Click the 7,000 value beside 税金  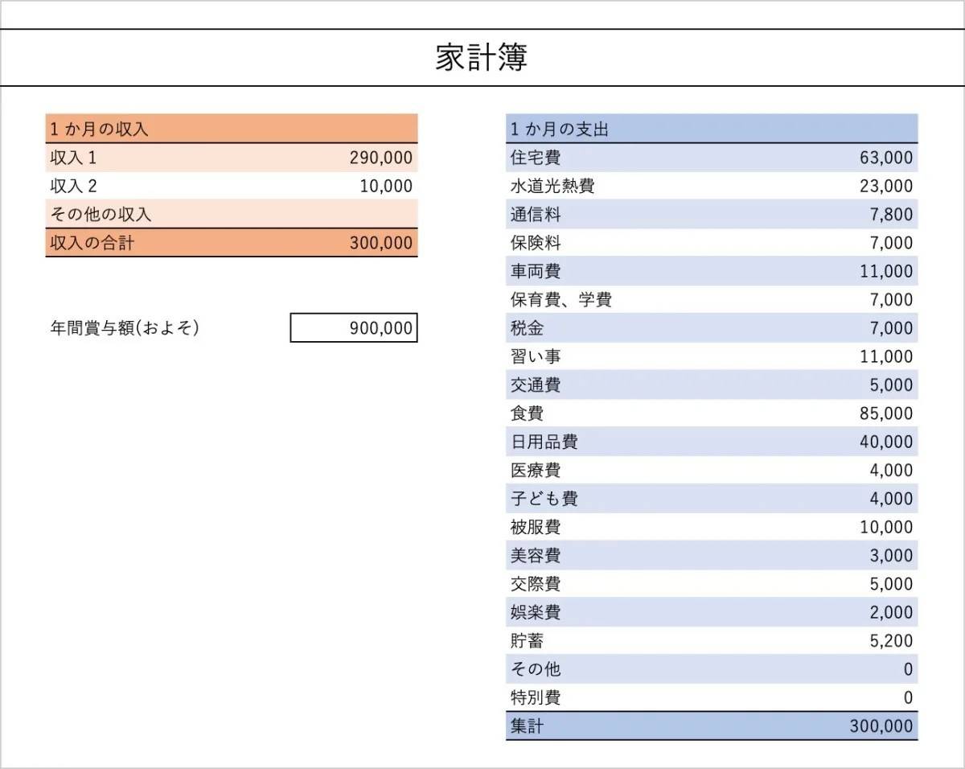point(891,328)
